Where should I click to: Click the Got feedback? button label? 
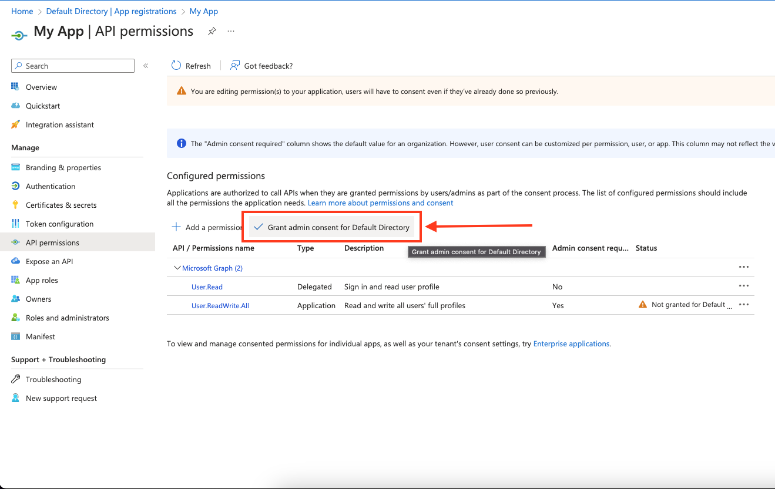pyautogui.click(x=269, y=66)
